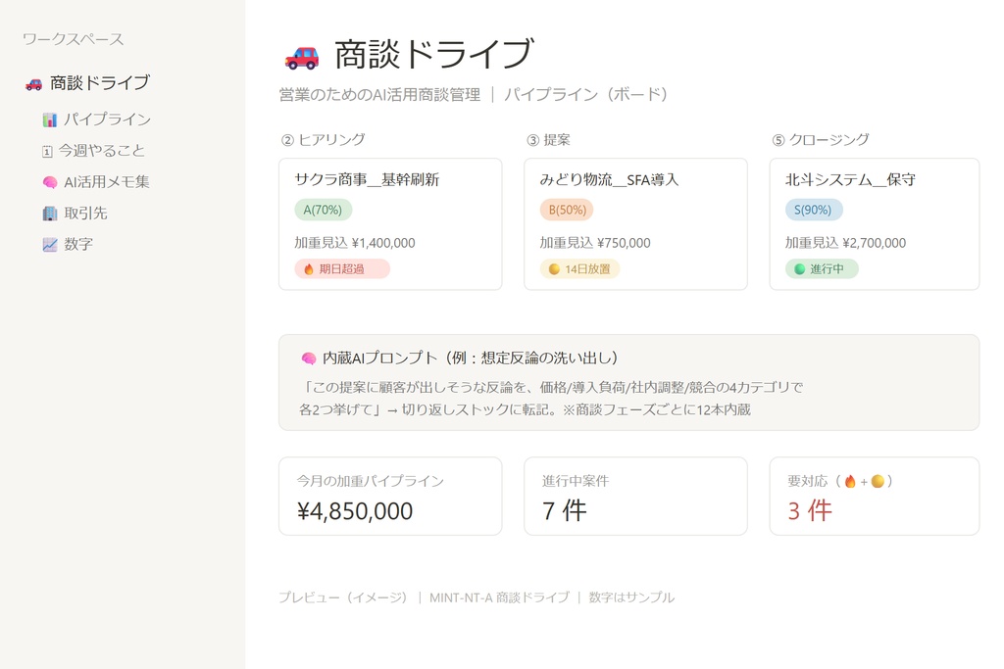Click the 商談ドライブ page title
This screenshot has width=1004, height=669.
[x=433, y=54]
